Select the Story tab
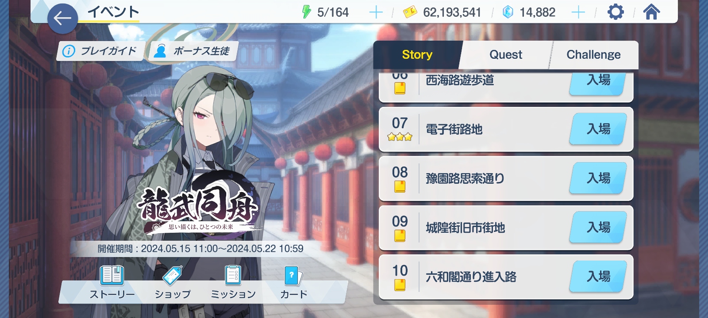The width and height of the screenshot is (708, 318). [417, 55]
